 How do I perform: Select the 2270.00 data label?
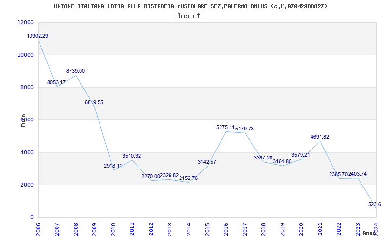pos(150,176)
